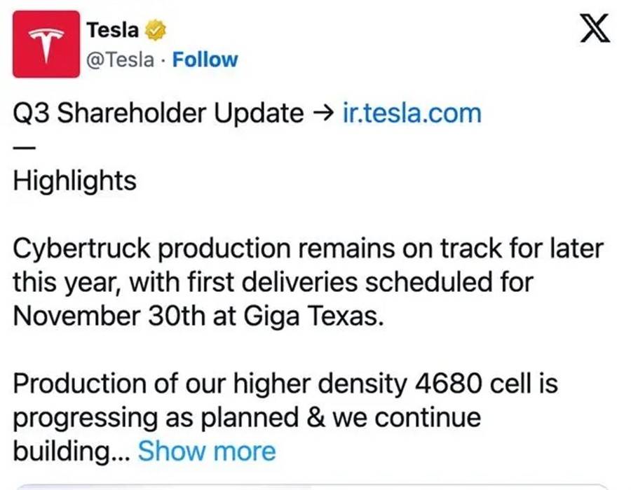Visit the ir.tesla.com link
Viewport: 631px width, 490px height.
point(412,113)
